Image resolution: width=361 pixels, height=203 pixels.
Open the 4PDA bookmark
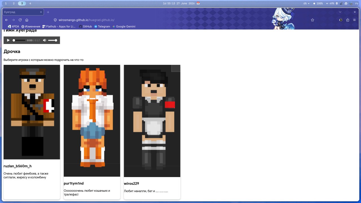coord(14,27)
